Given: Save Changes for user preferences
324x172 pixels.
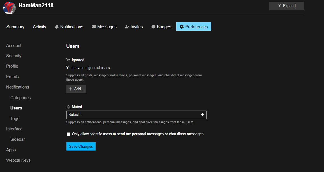Looking at the screenshot, I should coord(81,146).
